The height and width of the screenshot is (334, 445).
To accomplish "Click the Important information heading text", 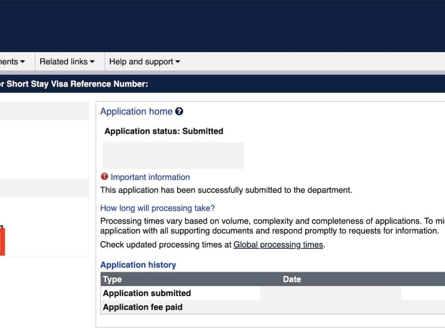I will click(x=150, y=177).
